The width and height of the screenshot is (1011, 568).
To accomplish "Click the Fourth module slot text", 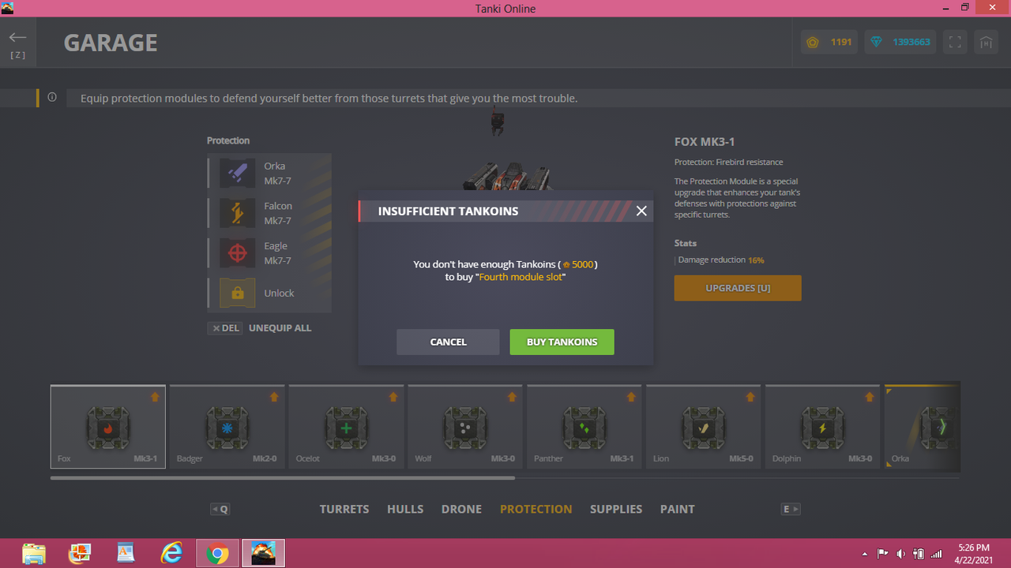I will 521,277.
